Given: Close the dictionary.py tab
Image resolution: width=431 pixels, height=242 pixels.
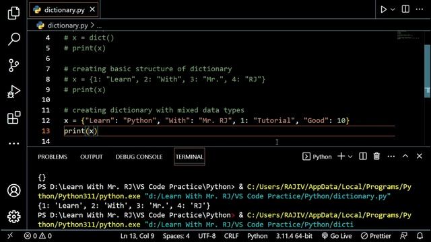Looking at the screenshot, I should 92,9.
